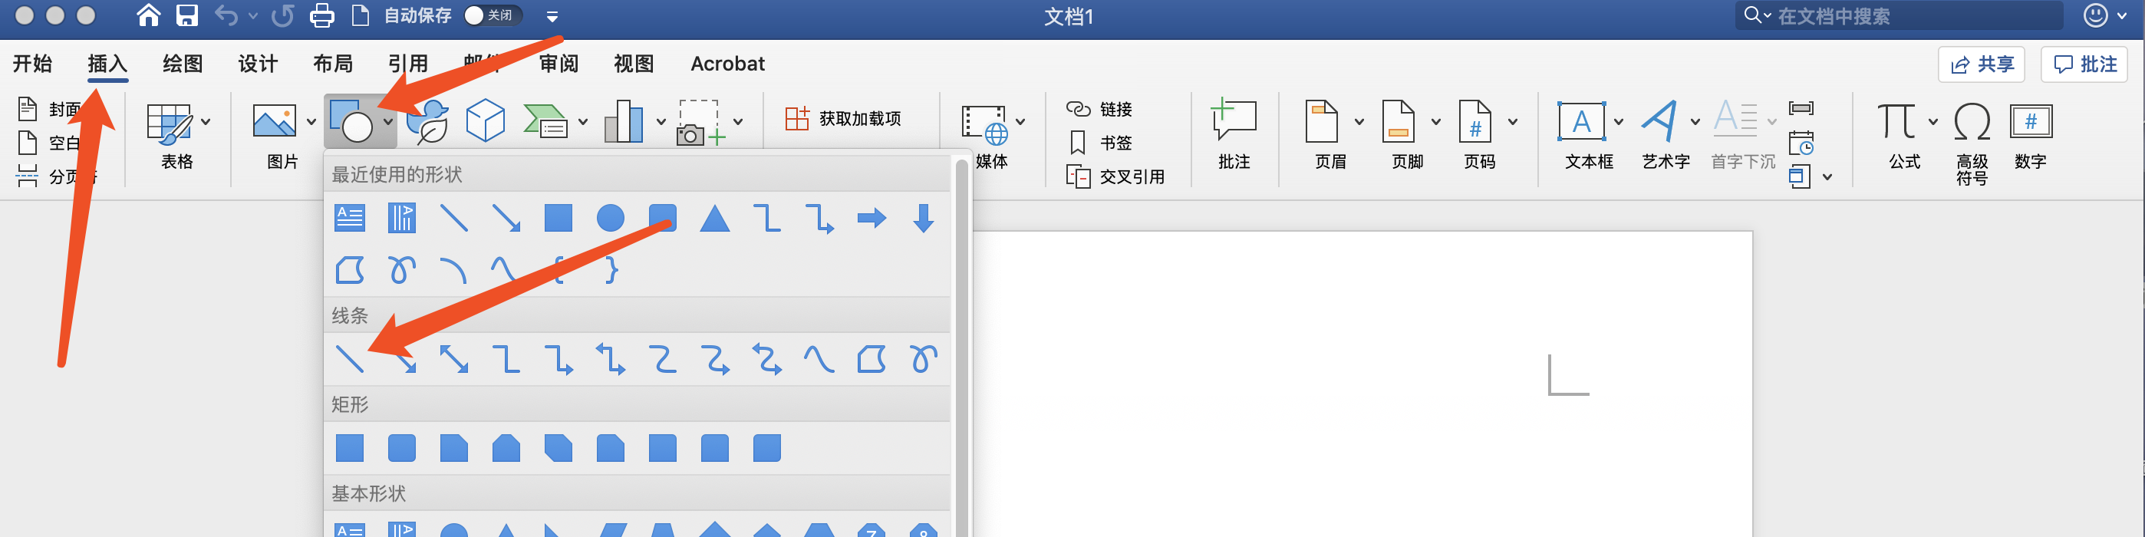Screen dimensions: 2145x537
Task: Open 高级符号 advanced symbols
Action: [x=1972, y=121]
